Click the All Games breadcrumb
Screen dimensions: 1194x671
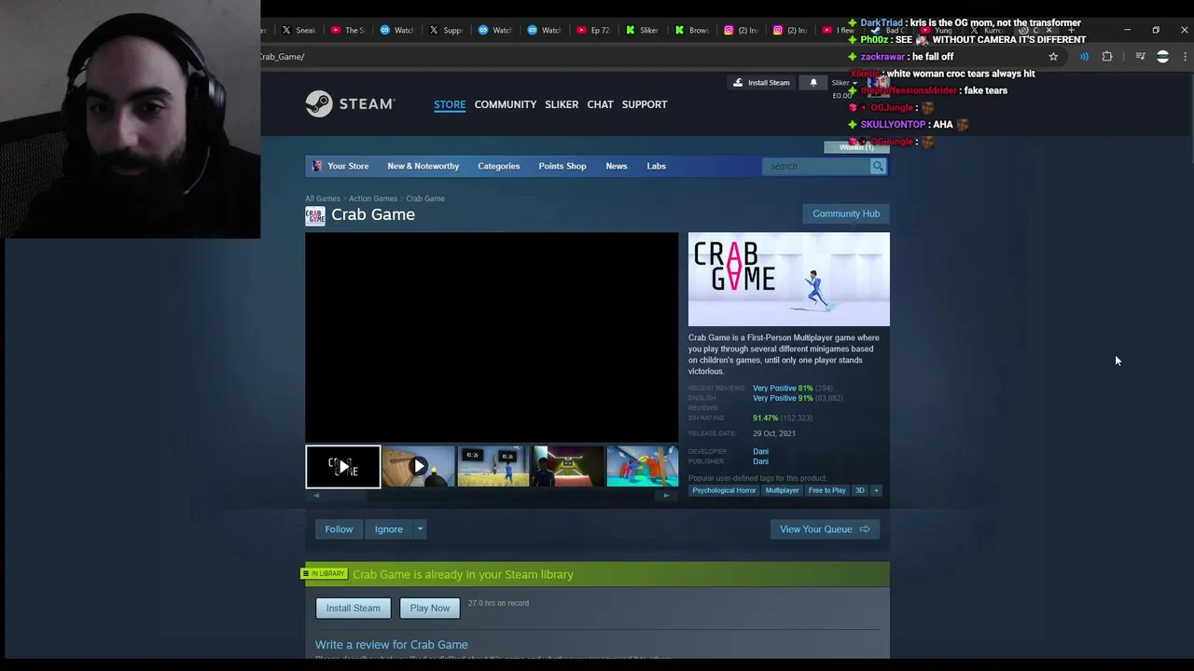[x=323, y=199]
